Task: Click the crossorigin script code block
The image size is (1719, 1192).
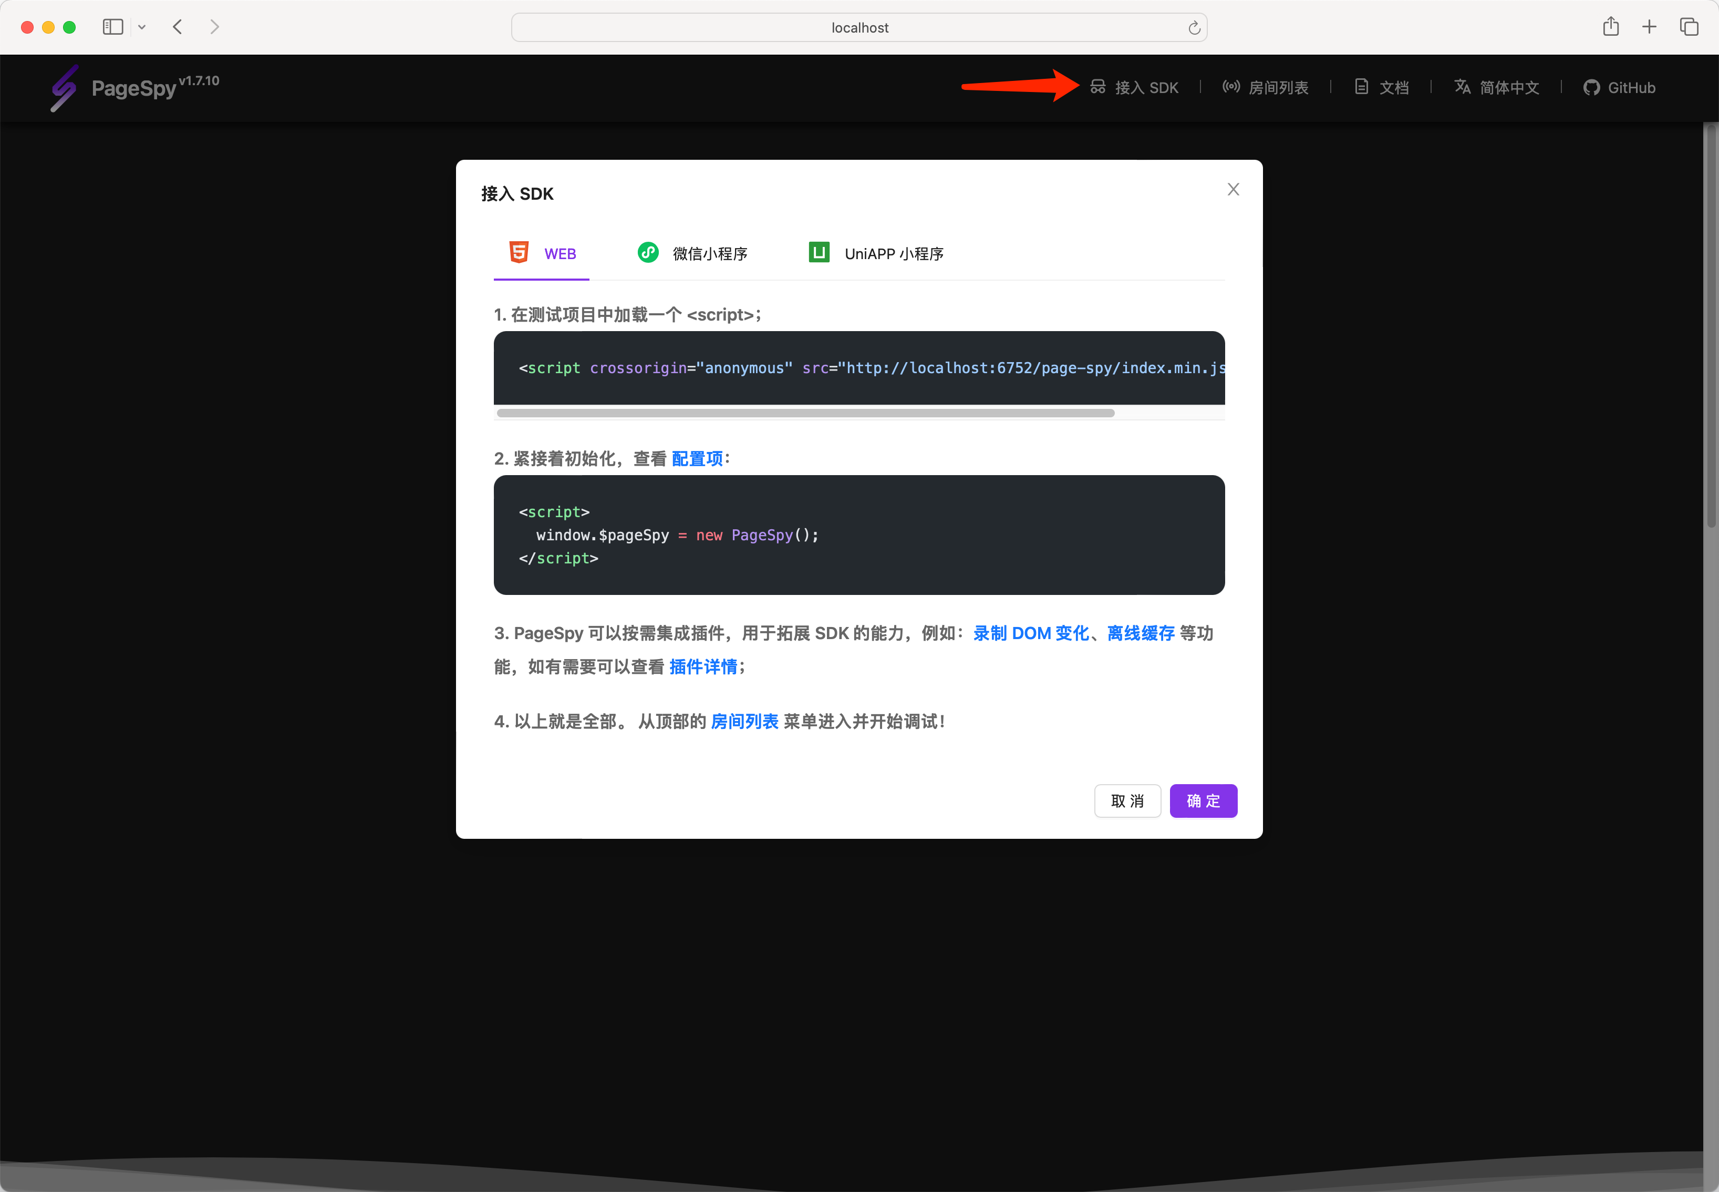Action: (859, 367)
